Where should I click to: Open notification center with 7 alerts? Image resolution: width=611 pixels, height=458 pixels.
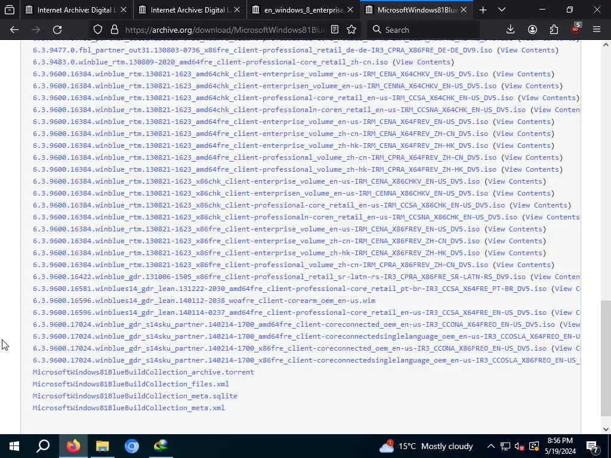click(593, 446)
